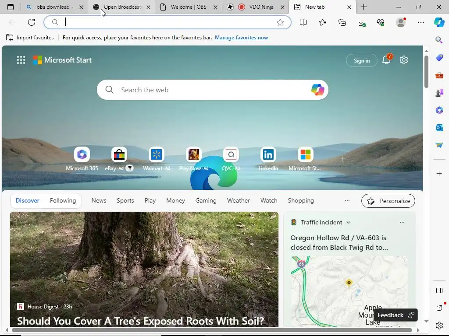This screenshot has height=336, width=449.
Task: Open the Favorites list icon
Action: pos(323,22)
